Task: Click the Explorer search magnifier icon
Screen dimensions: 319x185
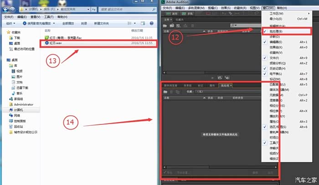Action: 154,10
